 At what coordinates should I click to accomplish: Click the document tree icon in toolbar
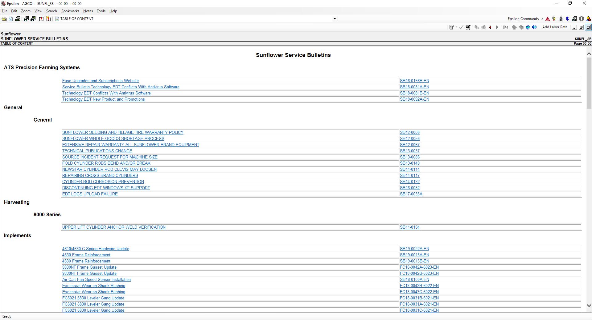click(11, 19)
